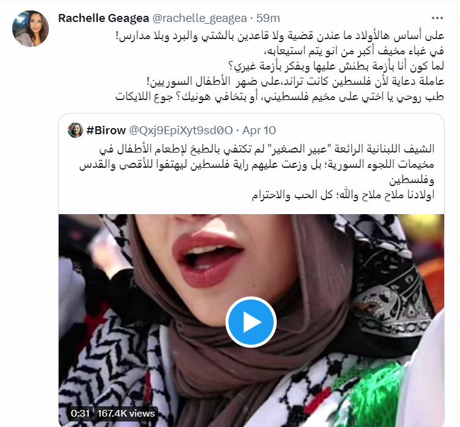Click the video thumbnail image
Image resolution: width=460 pixels, height=427 pixels.
[251, 320]
